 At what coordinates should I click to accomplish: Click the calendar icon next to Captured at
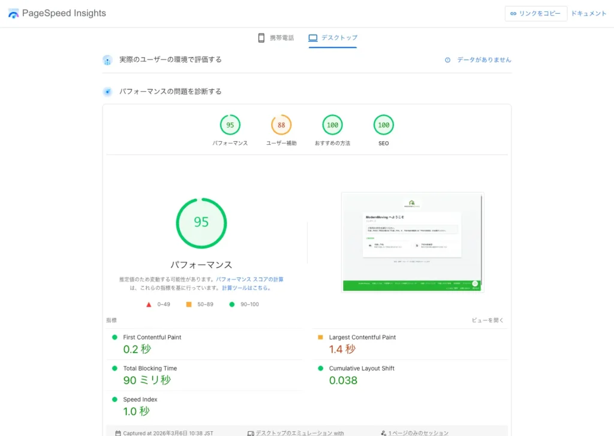(118, 432)
